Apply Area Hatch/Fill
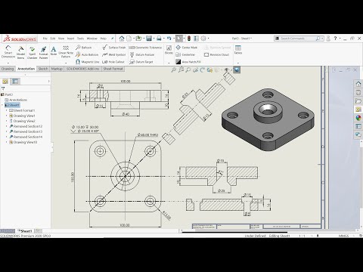The image size is (363, 272). pos(188,62)
